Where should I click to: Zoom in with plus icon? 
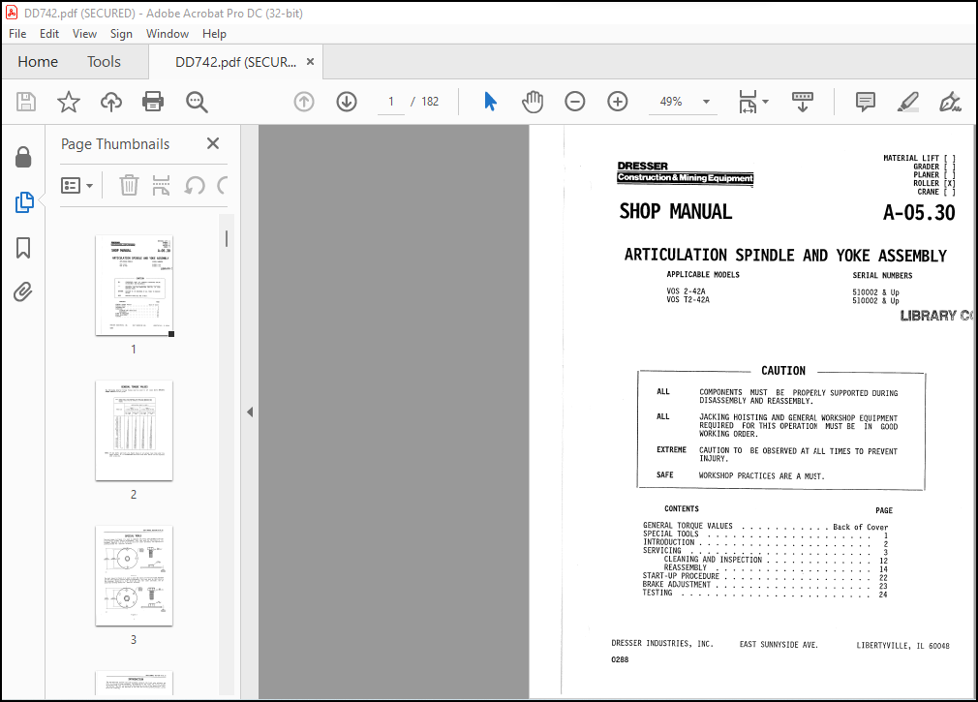618,102
